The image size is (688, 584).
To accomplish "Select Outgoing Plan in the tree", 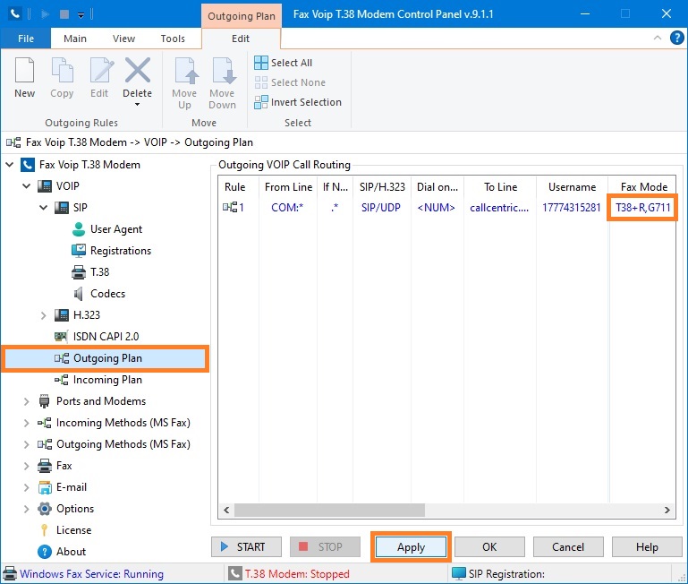I will (x=107, y=358).
